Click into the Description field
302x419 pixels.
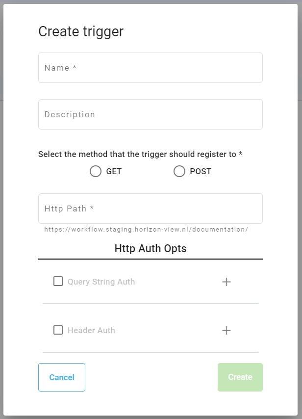[150, 114]
